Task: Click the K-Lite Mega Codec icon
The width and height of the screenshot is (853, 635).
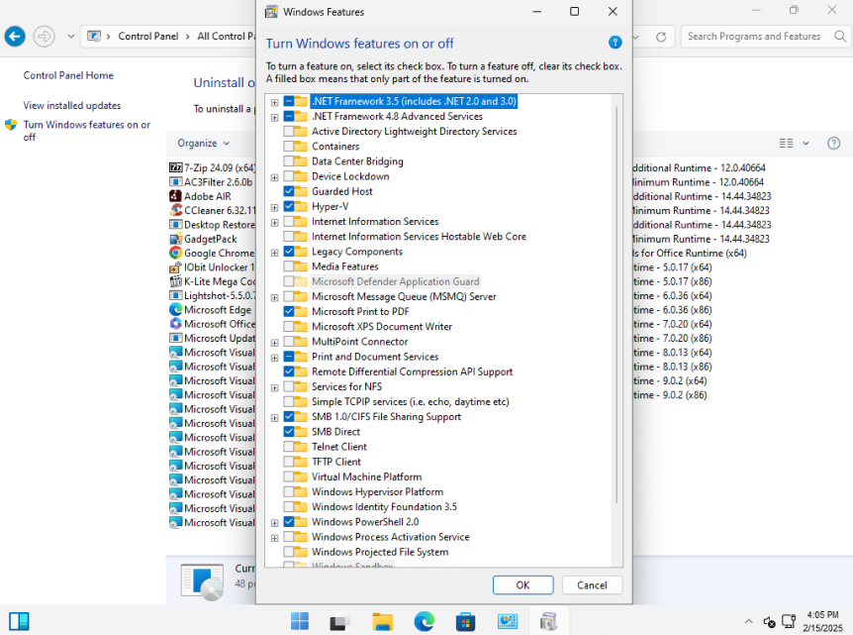Action: 176,281
